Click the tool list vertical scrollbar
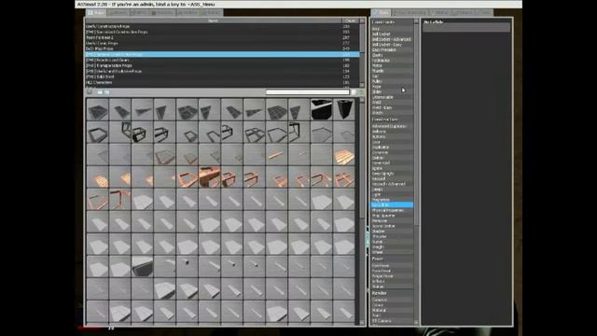 coord(416,172)
